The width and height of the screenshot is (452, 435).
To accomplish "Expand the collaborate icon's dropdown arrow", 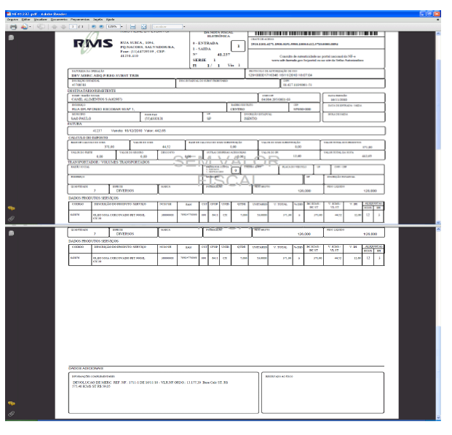I will (x=30, y=27).
